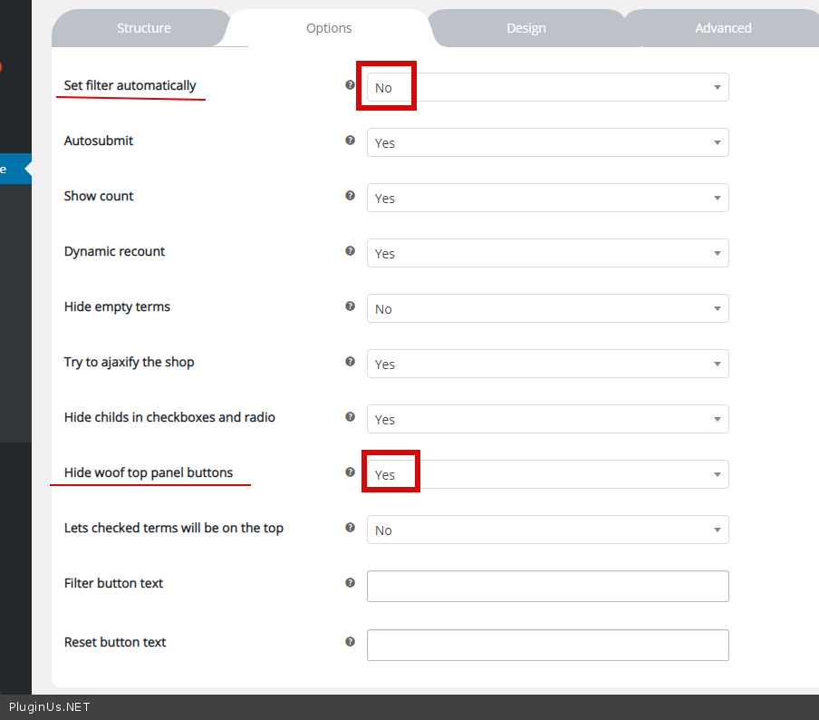Click help icon beside Filter button text

coord(350,583)
